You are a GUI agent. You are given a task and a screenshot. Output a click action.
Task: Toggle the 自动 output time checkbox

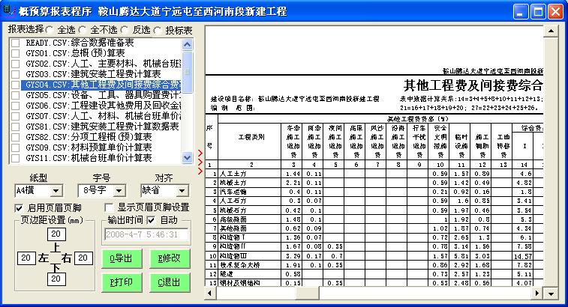pyautogui.click(x=151, y=220)
